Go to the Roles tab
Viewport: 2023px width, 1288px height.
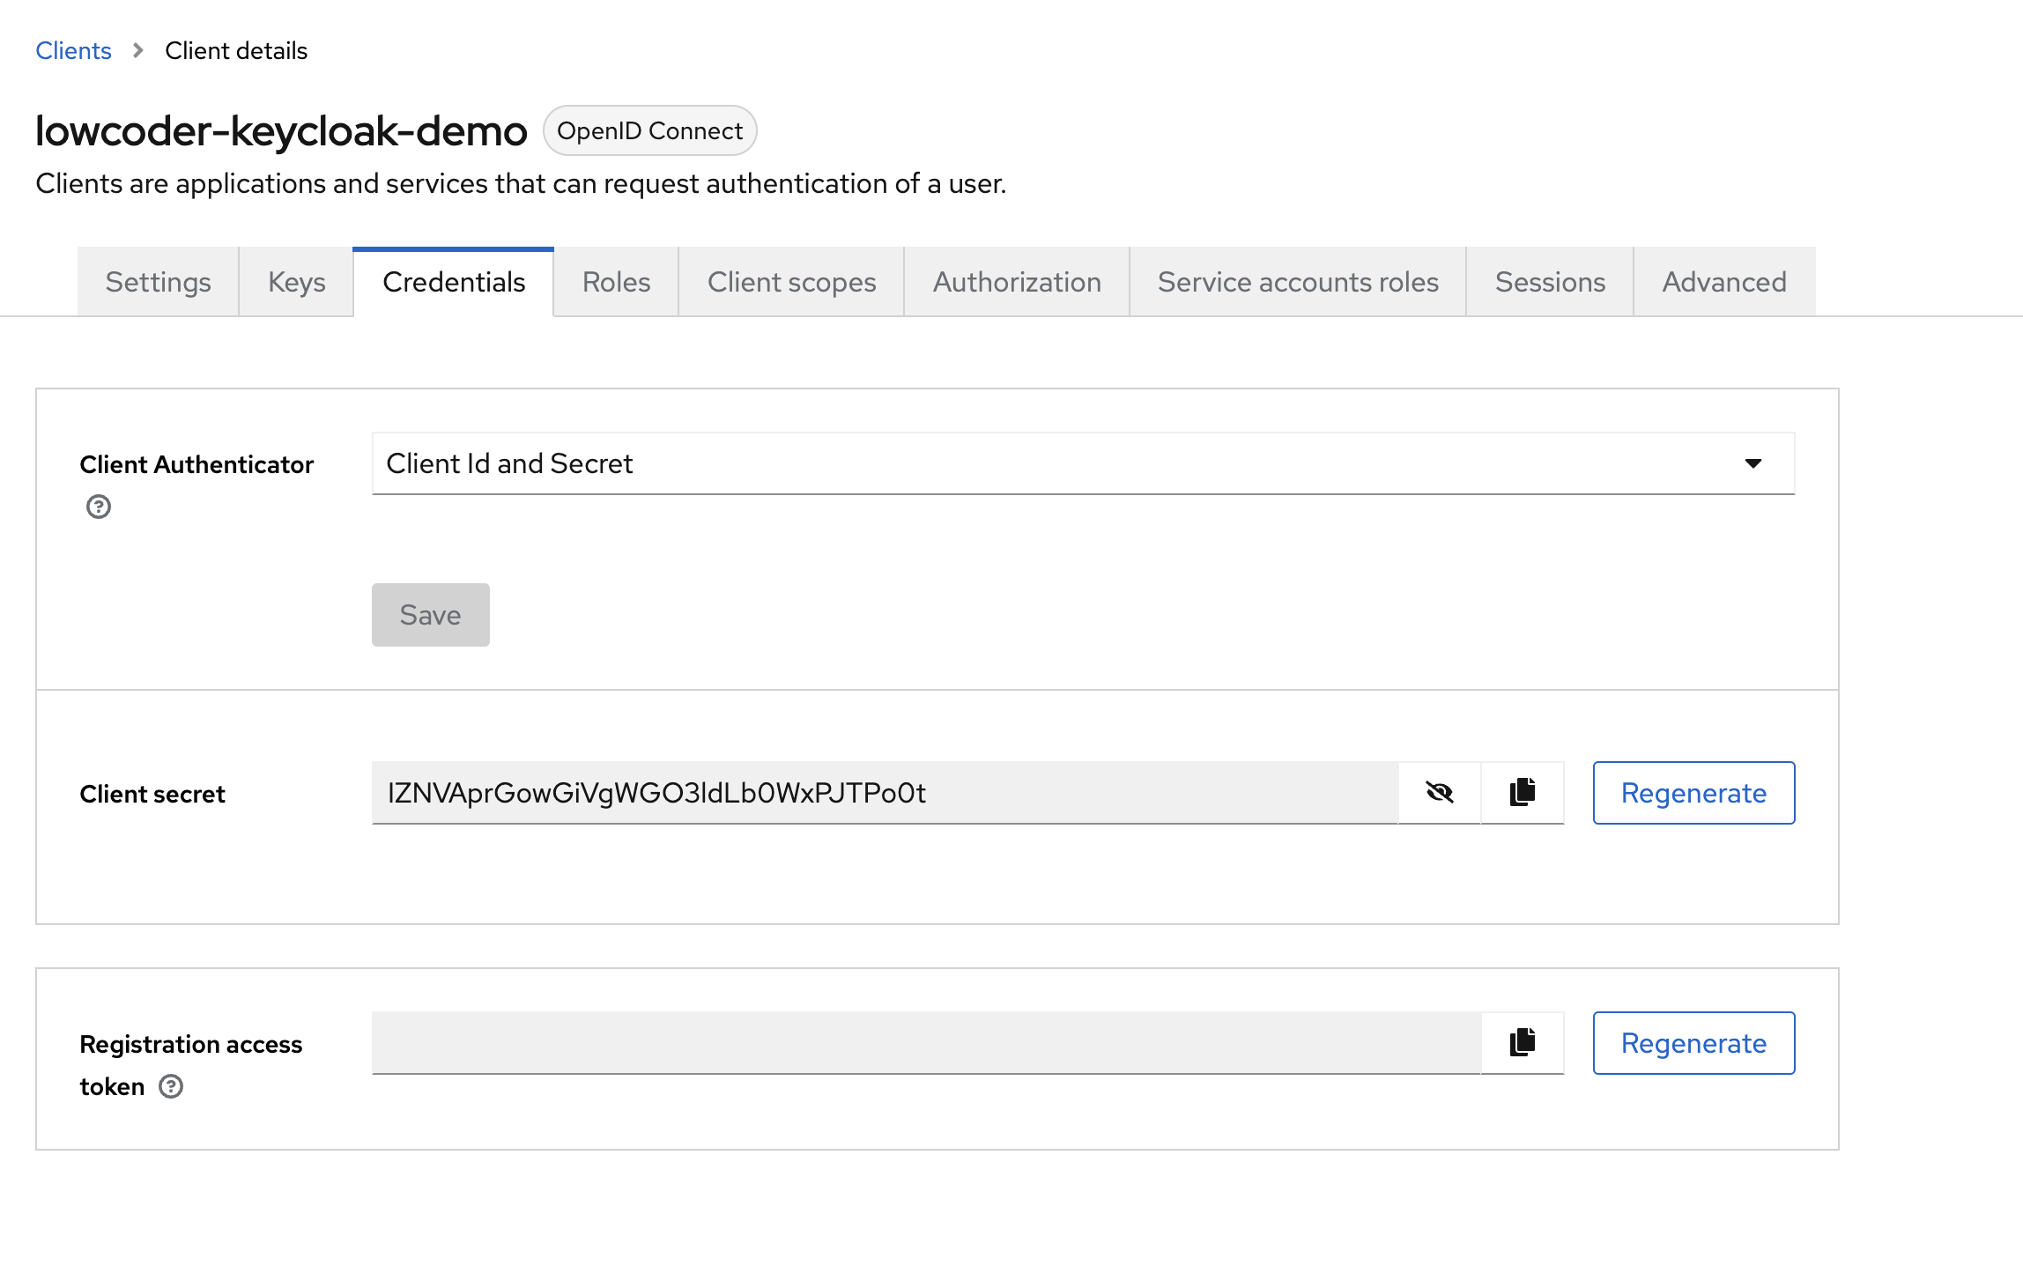coord(616,282)
